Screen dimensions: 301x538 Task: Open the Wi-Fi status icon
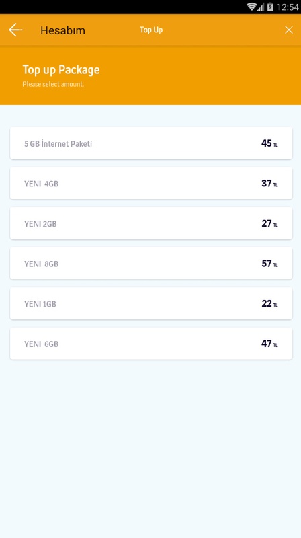[x=252, y=7]
